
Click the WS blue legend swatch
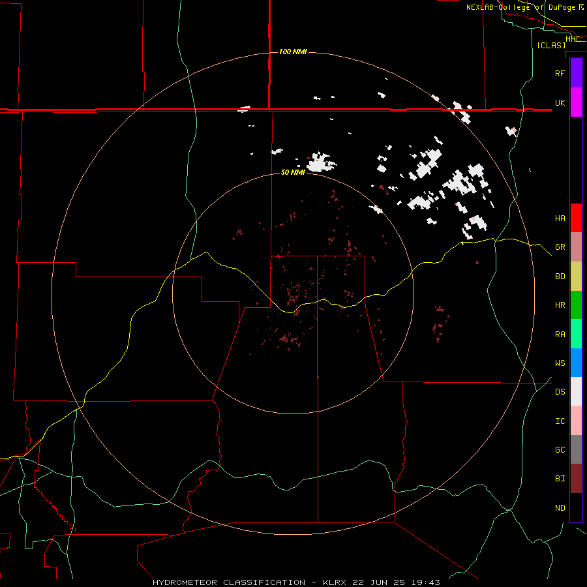576,363
